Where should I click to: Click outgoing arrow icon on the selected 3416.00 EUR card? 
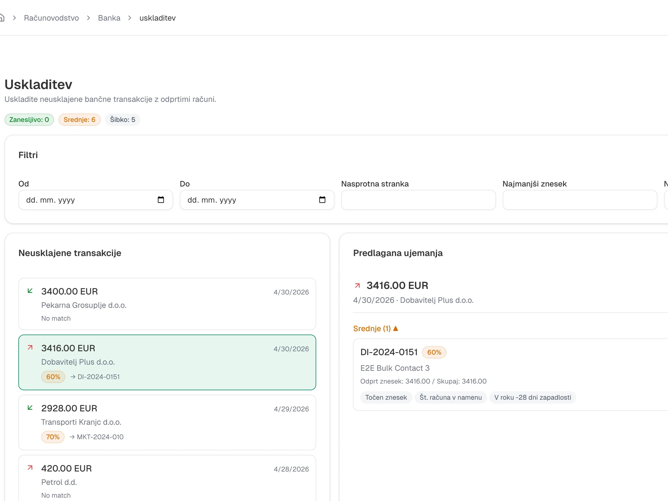coord(30,347)
